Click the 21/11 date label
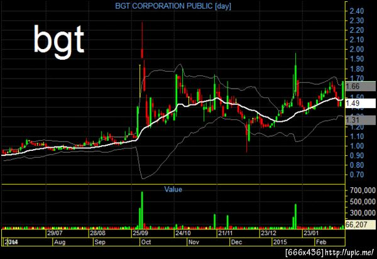Image resolution: width=377 pixels, height=259 pixels. click(x=226, y=233)
